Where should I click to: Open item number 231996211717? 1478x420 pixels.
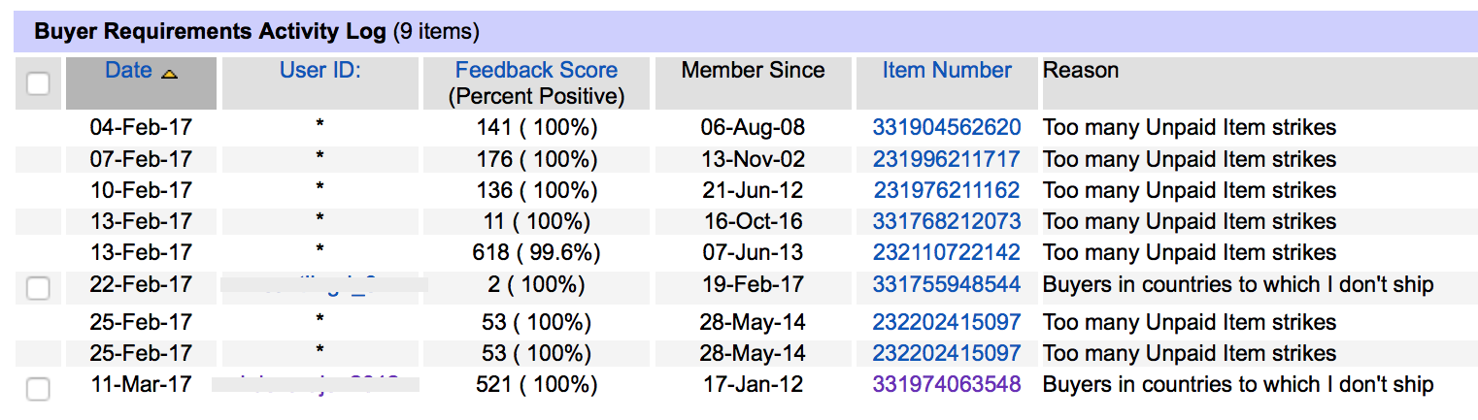pos(947,159)
